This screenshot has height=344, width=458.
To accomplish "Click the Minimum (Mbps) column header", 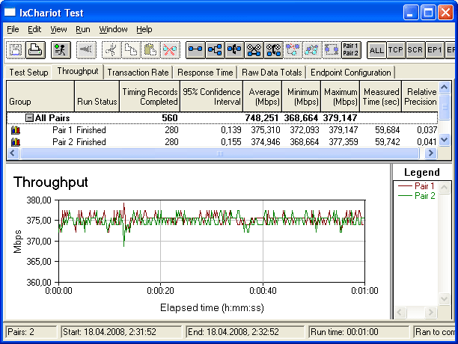I will pos(302,96).
